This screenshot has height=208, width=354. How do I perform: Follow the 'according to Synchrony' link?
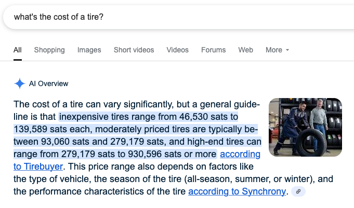coord(237,191)
